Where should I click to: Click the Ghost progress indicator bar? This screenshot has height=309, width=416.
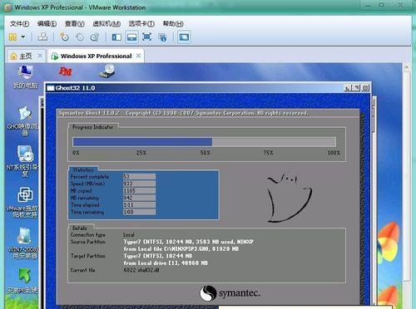[204, 142]
